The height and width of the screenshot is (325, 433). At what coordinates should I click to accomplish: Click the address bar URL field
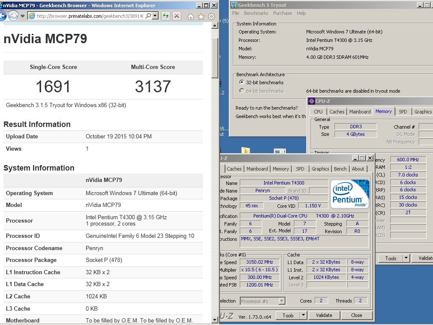pyautogui.click(x=90, y=16)
